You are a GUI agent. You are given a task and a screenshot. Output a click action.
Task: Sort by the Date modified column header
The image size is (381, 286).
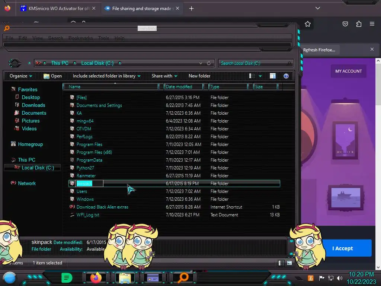click(183, 86)
